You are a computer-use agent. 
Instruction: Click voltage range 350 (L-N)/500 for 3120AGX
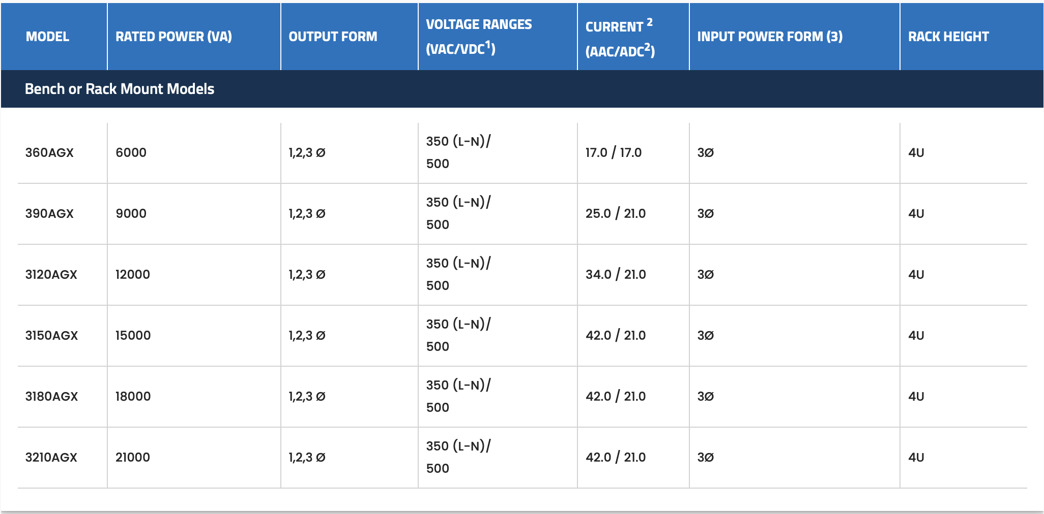458,274
